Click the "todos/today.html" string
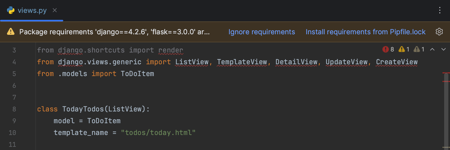 [158, 133]
